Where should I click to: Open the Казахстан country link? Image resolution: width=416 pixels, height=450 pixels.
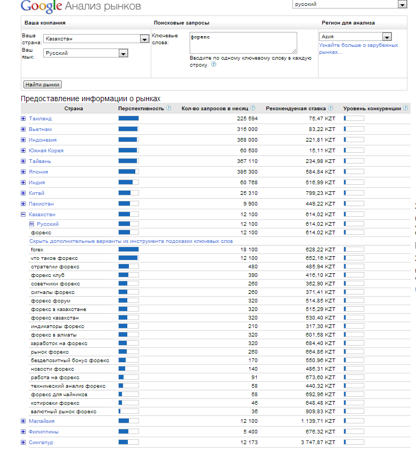(42, 214)
